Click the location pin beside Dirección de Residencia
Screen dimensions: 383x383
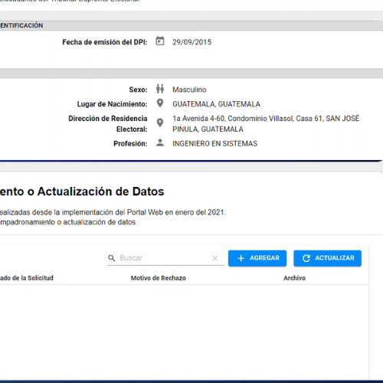coord(160,123)
